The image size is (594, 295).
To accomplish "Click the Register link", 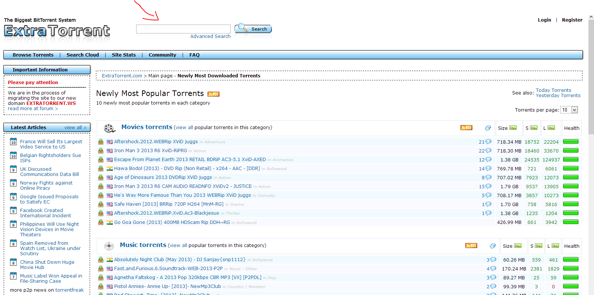I will [572, 20].
